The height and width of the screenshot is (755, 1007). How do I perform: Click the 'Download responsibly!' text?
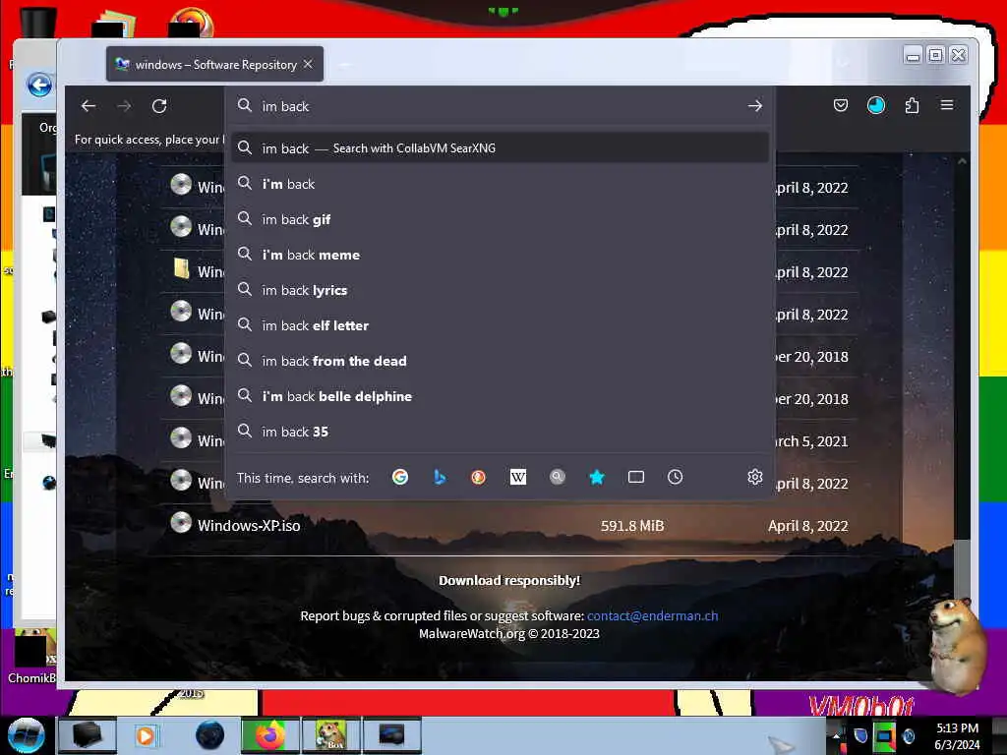[x=509, y=580]
